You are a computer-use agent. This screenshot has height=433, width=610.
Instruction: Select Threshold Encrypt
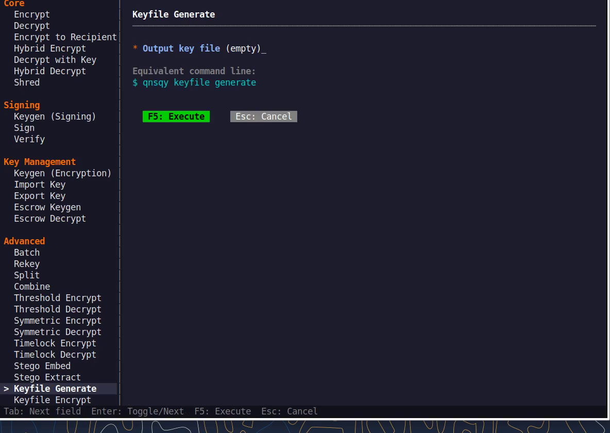[58, 297]
